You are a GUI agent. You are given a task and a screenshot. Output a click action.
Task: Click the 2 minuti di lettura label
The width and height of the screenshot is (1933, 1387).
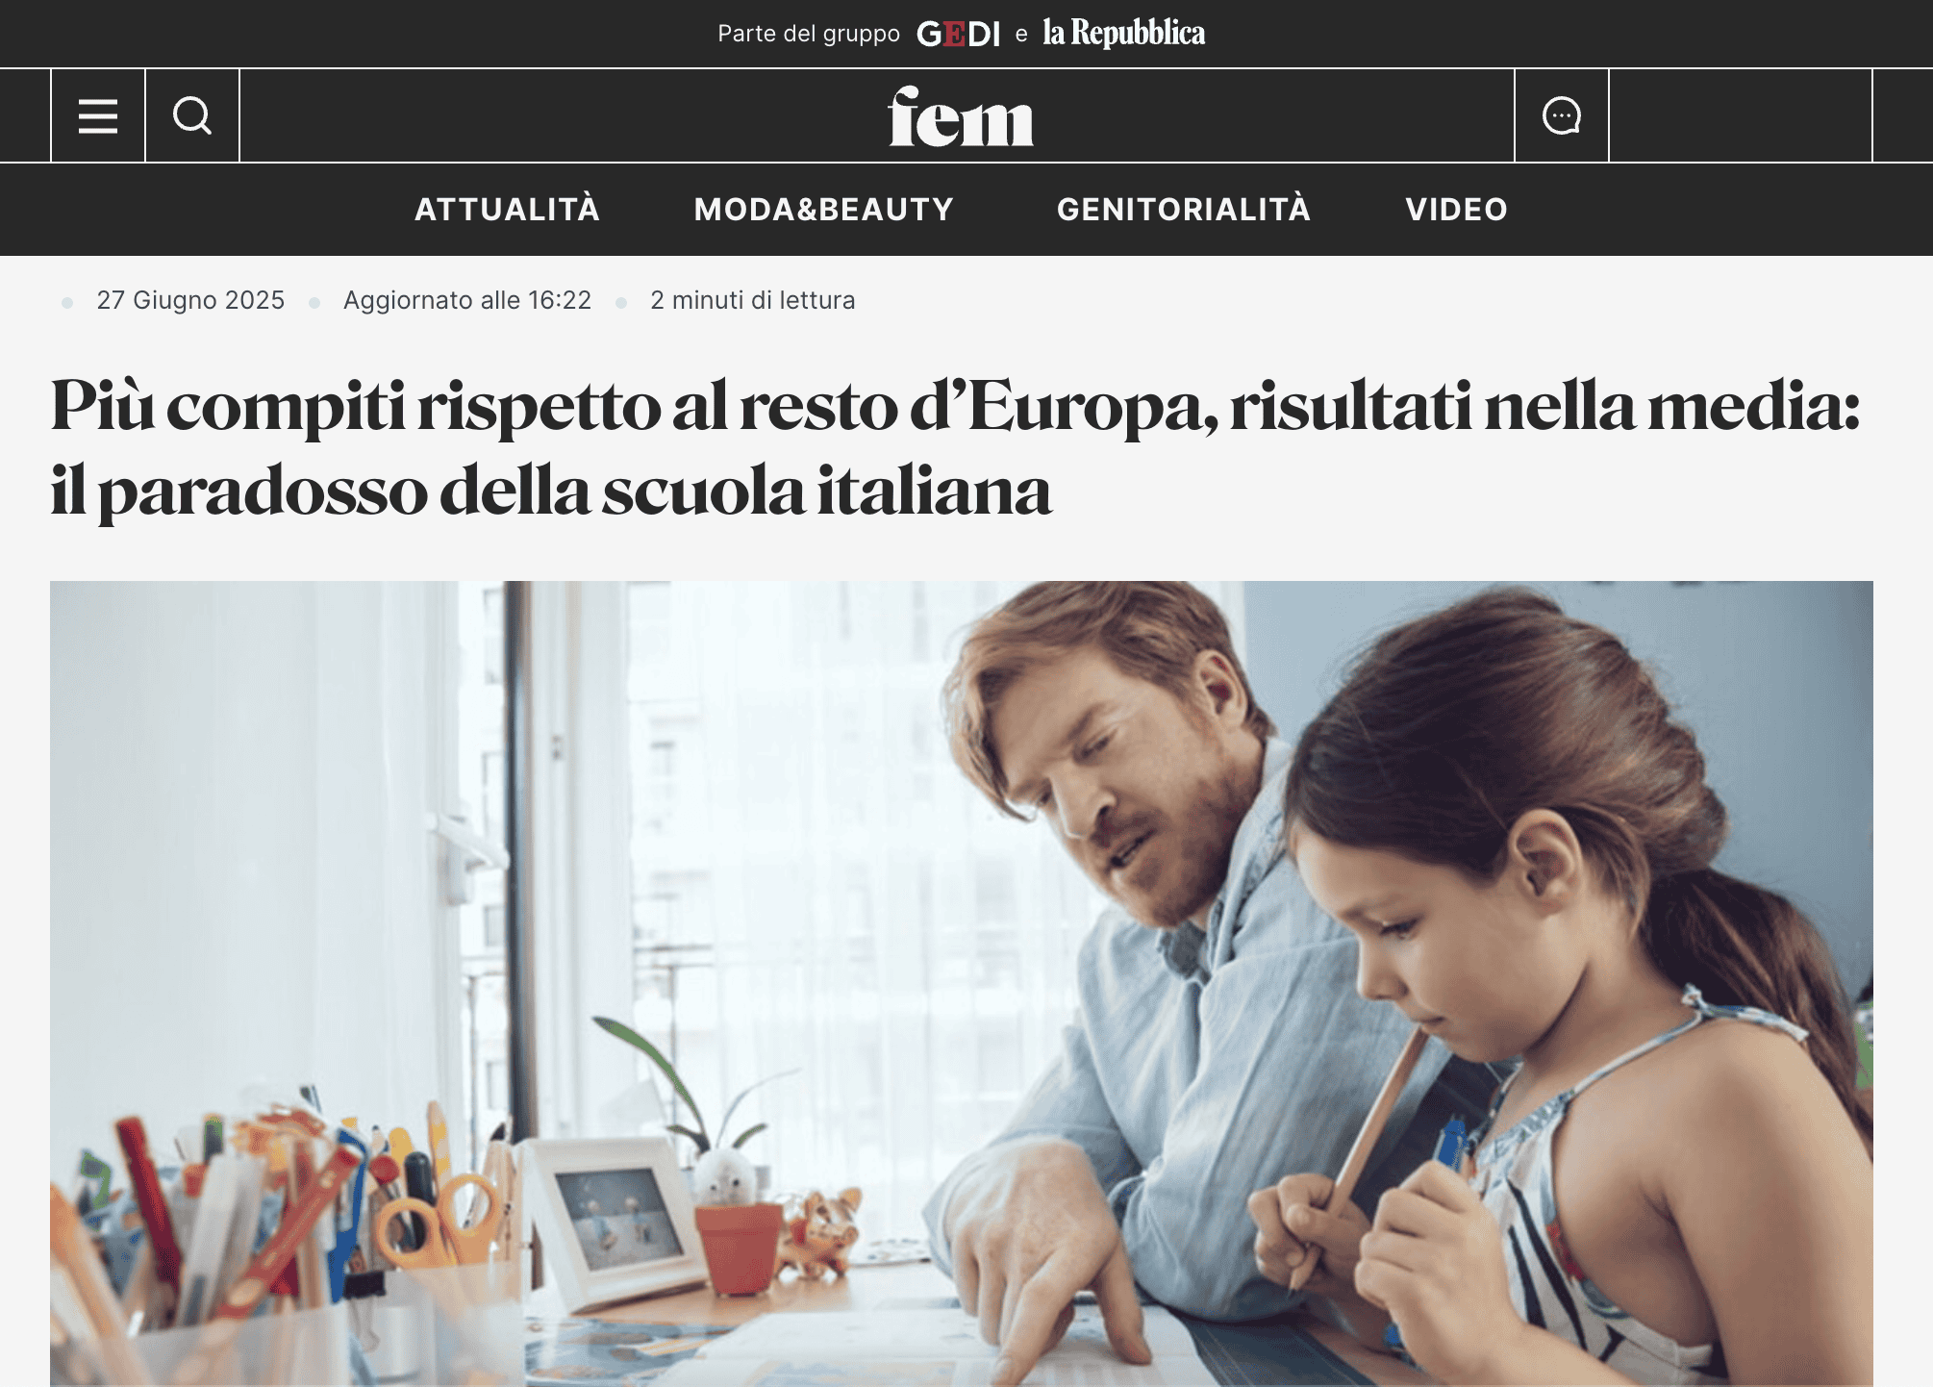(752, 300)
